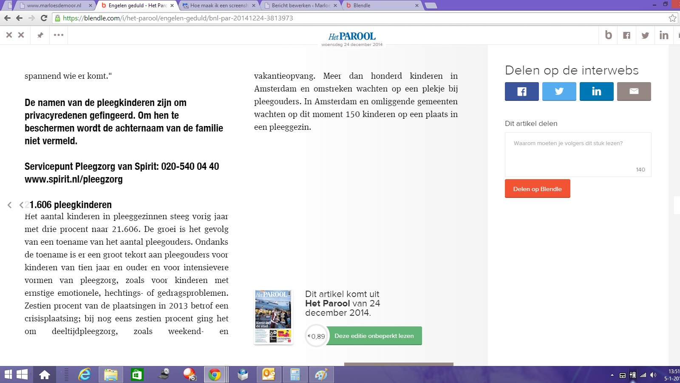The width and height of the screenshot is (680, 383).
Task: Switch to the www.marloesdemoor.nl tab
Action: coord(54,6)
